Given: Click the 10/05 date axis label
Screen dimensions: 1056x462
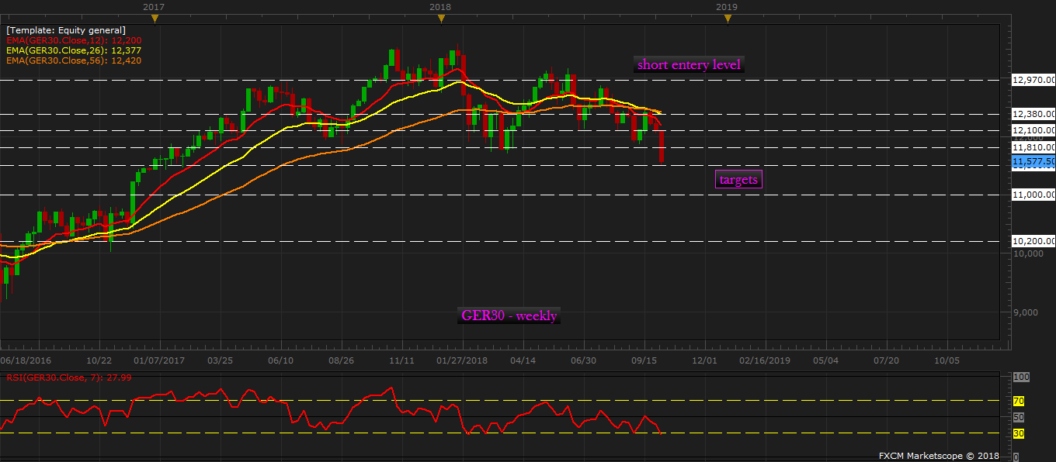Looking at the screenshot, I should point(947,360).
